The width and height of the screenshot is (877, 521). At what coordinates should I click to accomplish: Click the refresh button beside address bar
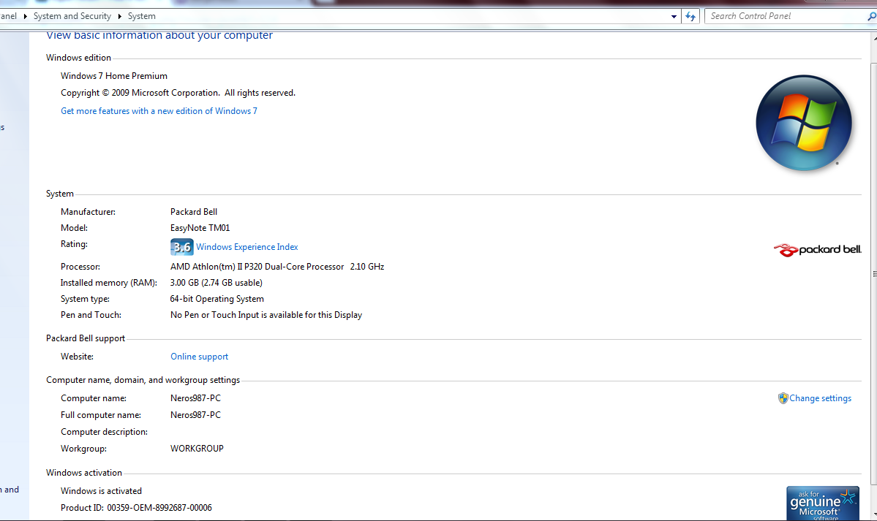[690, 16]
